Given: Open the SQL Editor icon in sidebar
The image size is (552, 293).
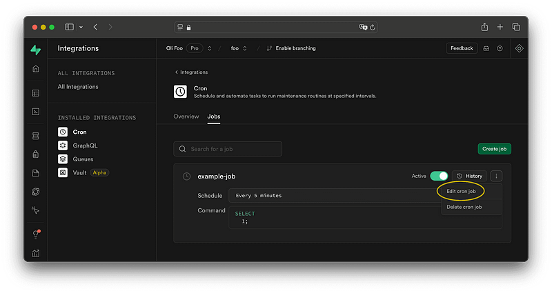Looking at the screenshot, I should point(36,112).
